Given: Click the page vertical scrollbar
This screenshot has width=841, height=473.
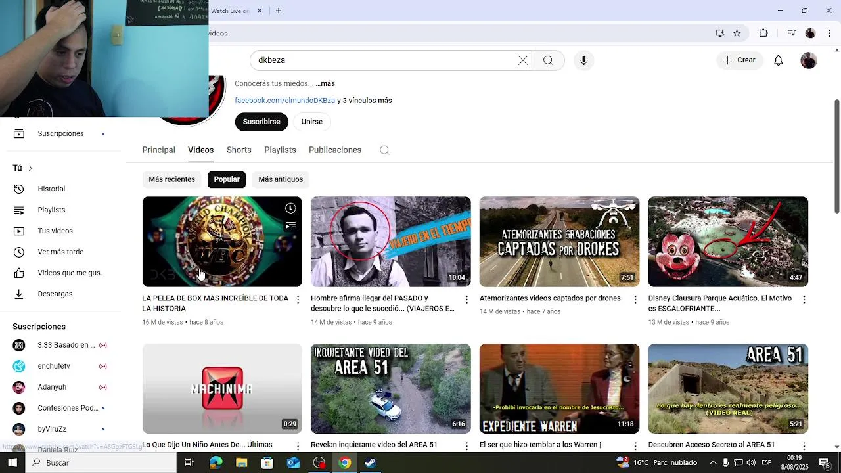Looking at the screenshot, I should click(836, 156).
